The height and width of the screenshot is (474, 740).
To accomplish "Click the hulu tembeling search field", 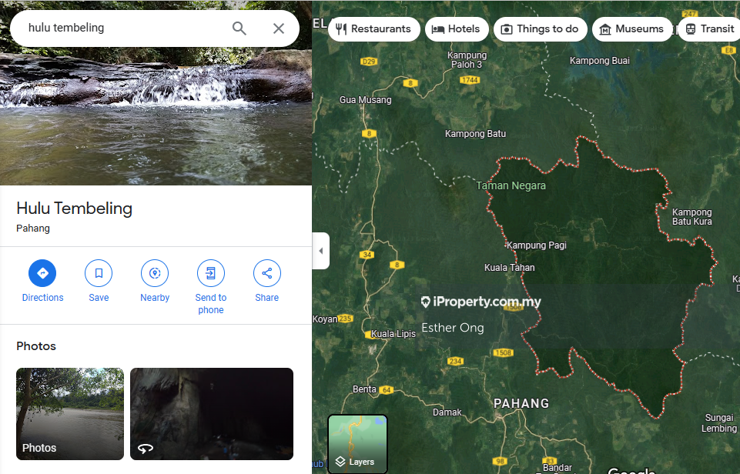I will click(x=123, y=28).
